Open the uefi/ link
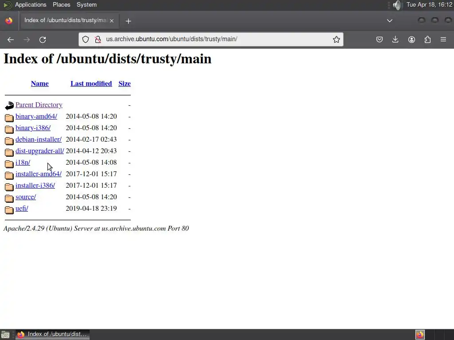The width and height of the screenshot is (454, 340). click(x=22, y=209)
